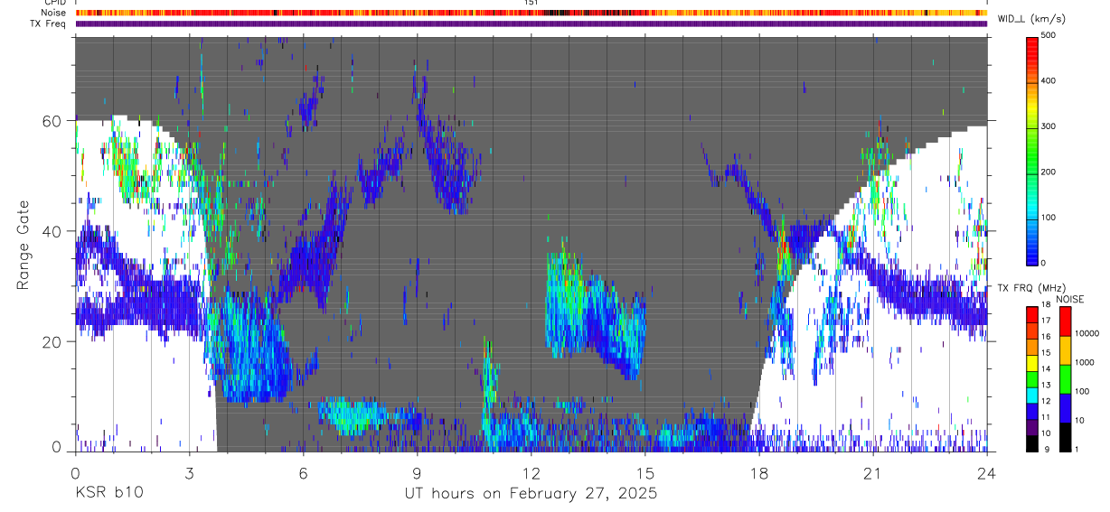1110x512 pixels.
Task: Click the '1000' label on the NOISE scale
Action: click(x=1086, y=362)
